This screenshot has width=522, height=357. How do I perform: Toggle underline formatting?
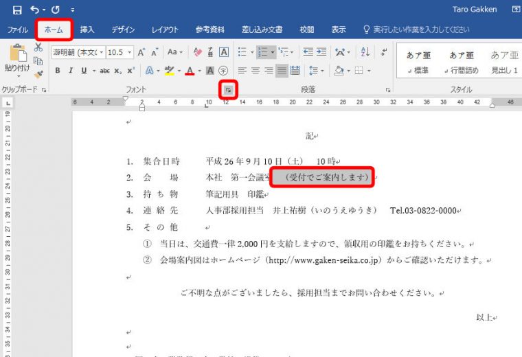click(84, 71)
